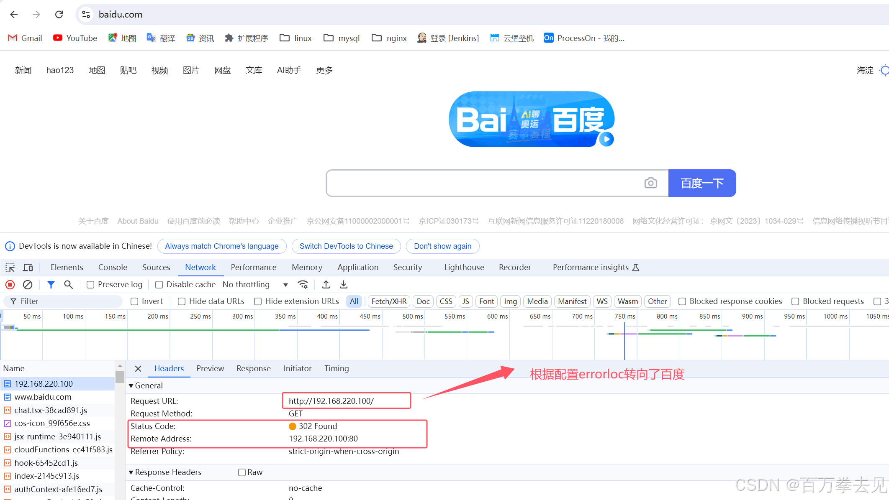
Task: Click the 海淀 weather location link
Action: (865, 70)
